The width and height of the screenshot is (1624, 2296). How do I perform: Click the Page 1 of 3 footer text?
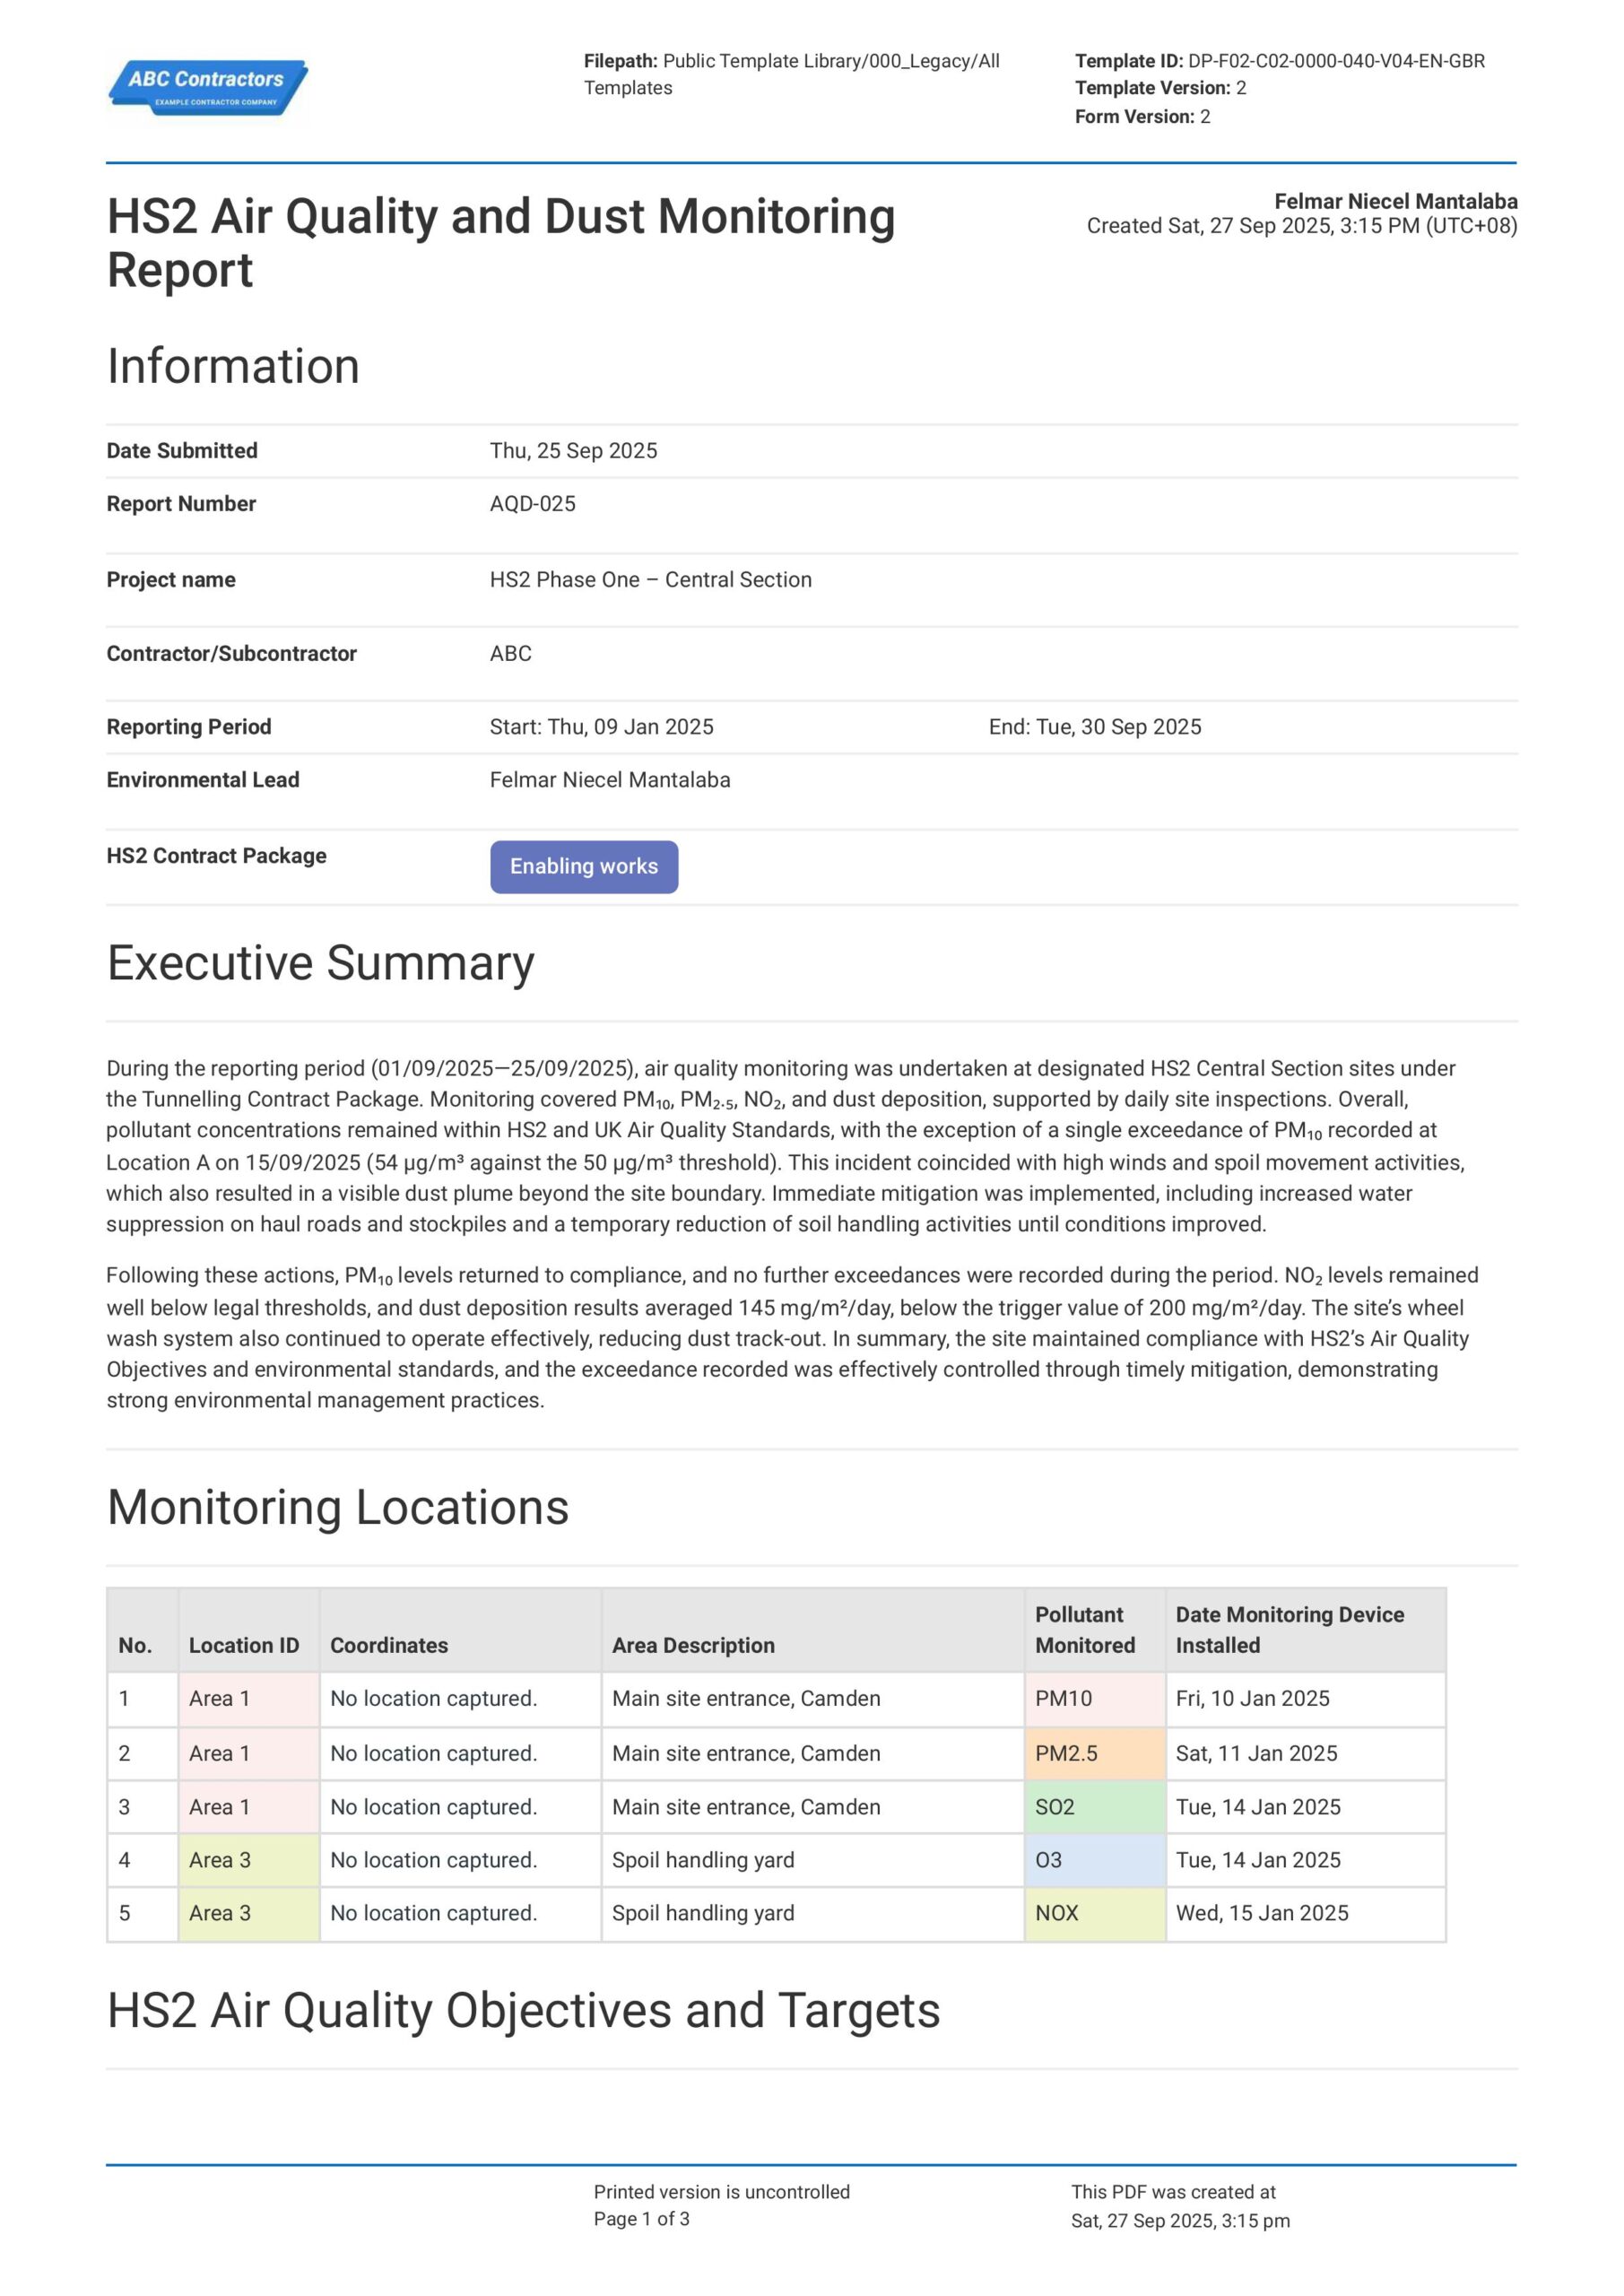[641, 2219]
